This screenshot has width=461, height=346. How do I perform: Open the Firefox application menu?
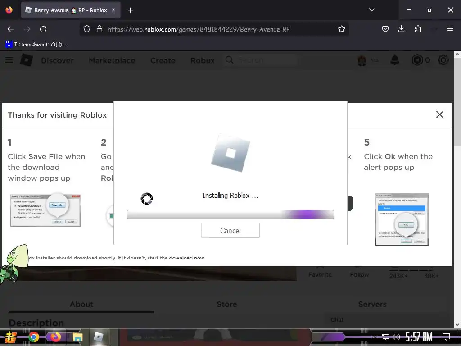pyautogui.click(x=450, y=29)
